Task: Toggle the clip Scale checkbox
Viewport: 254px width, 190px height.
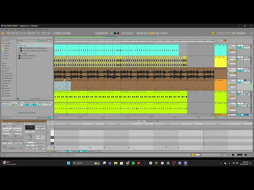Action: point(3,148)
